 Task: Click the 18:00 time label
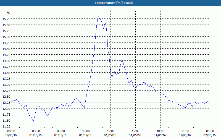(161, 131)
